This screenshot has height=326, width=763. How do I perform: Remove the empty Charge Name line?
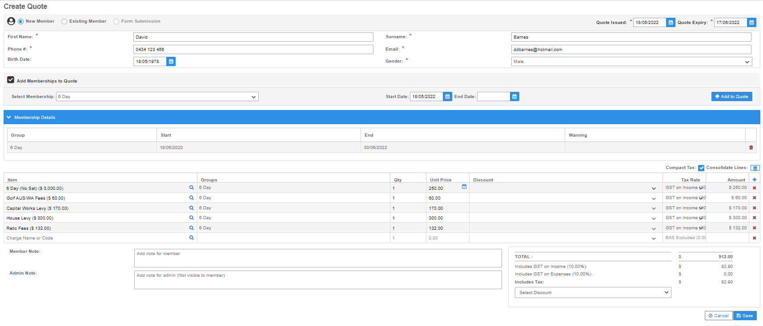pos(755,238)
